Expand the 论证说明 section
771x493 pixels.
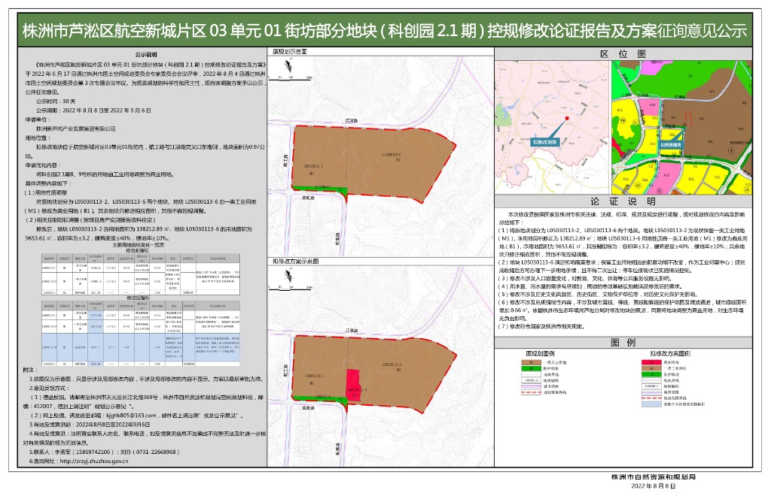(623, 201)
